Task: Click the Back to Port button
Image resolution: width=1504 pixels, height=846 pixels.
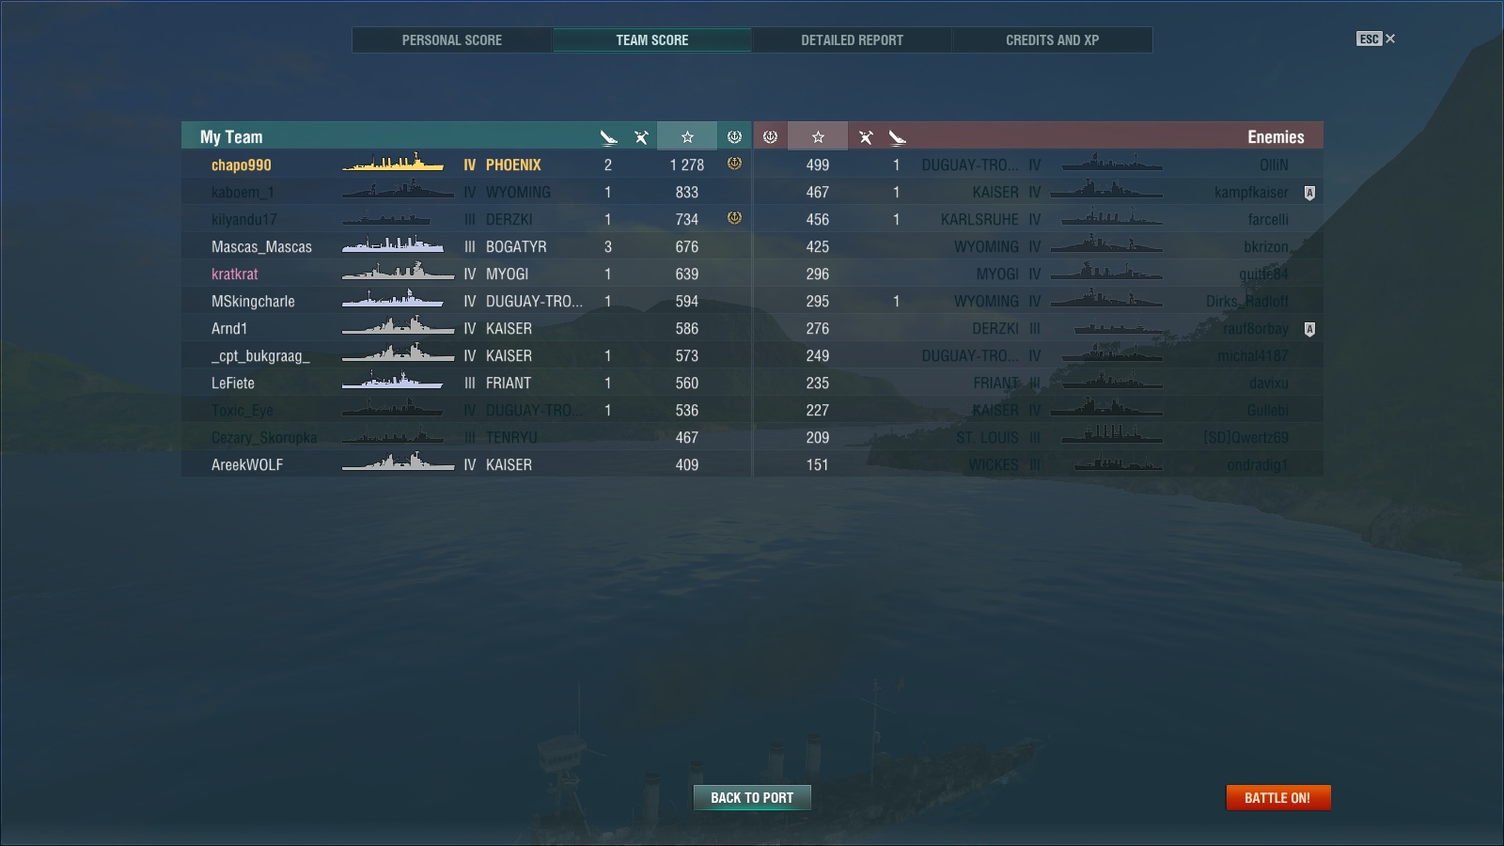Action: 752,797
